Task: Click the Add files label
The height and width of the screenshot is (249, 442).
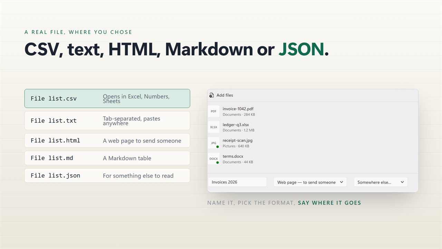Action: 225,95
